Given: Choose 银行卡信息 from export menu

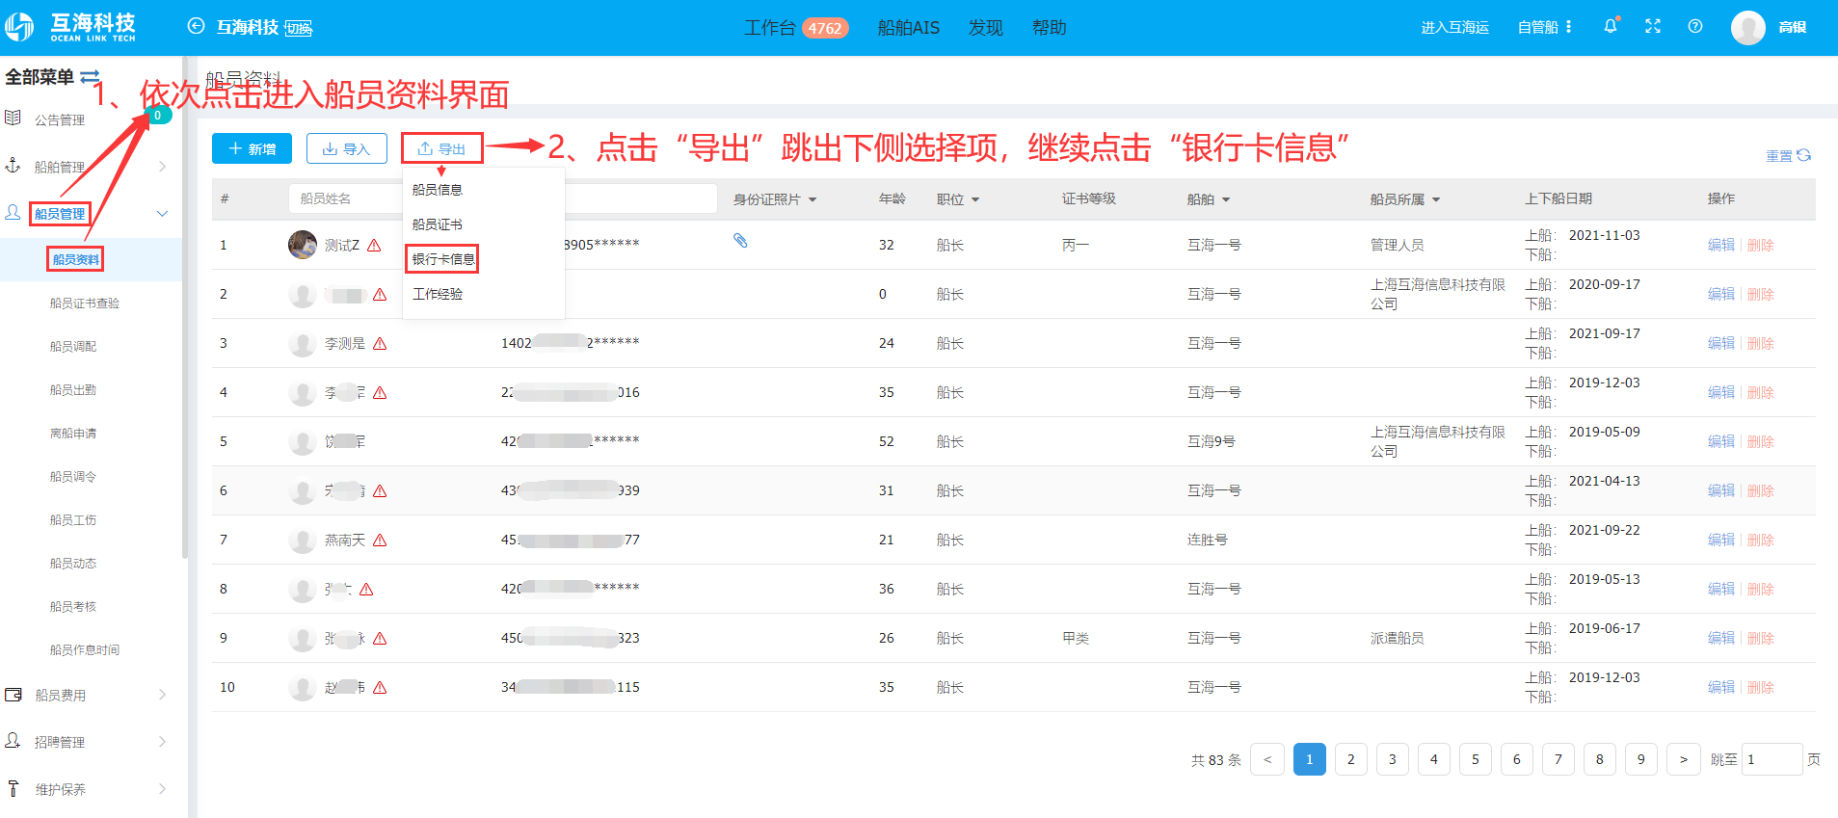Looking at the screenshot, I should coord(443,259).
